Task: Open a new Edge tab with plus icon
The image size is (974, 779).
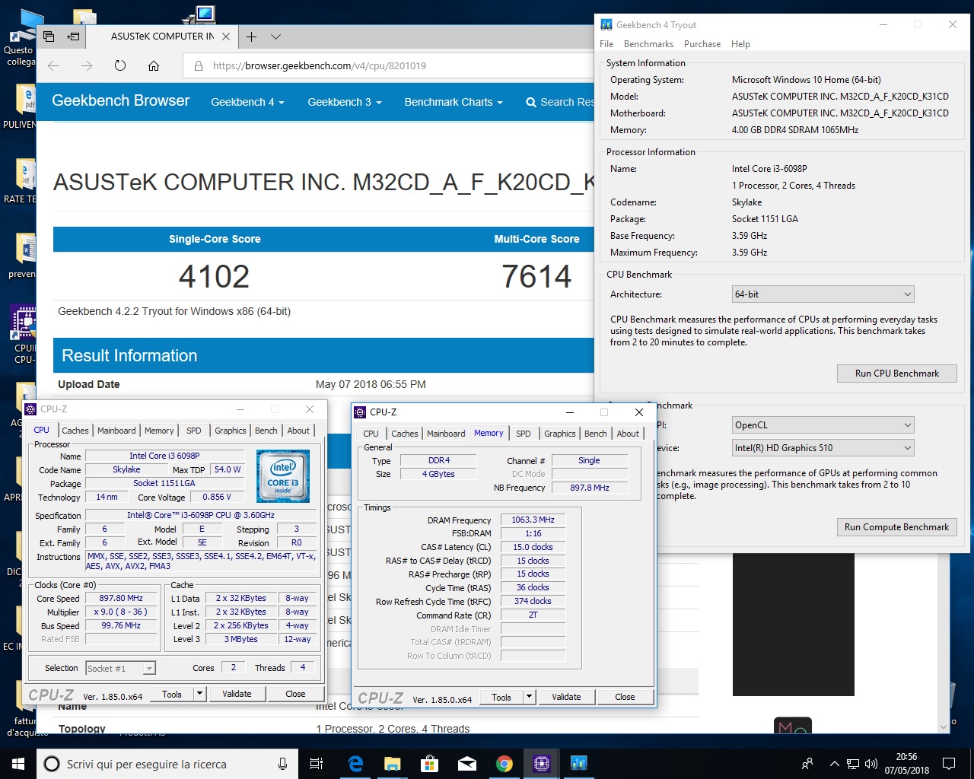Action: point(251,37)
